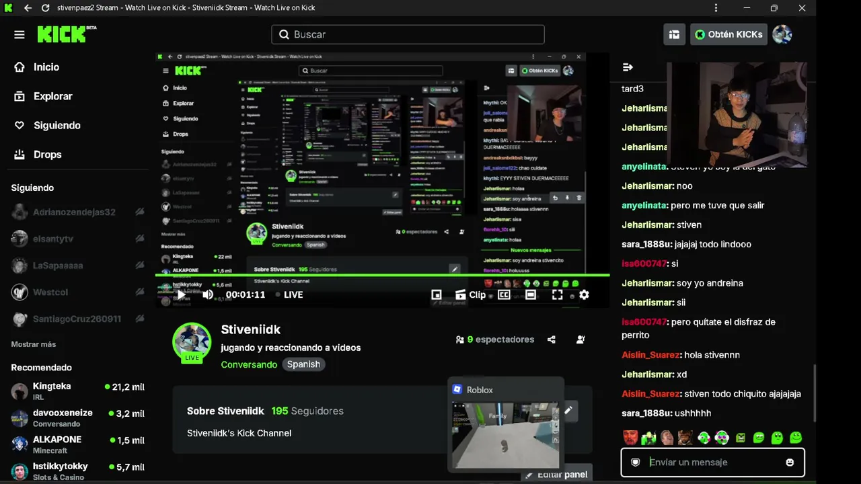Click username Aislin_Suarez in hola stivennn message
Screen dimensions: 861x484
point(652,354)
